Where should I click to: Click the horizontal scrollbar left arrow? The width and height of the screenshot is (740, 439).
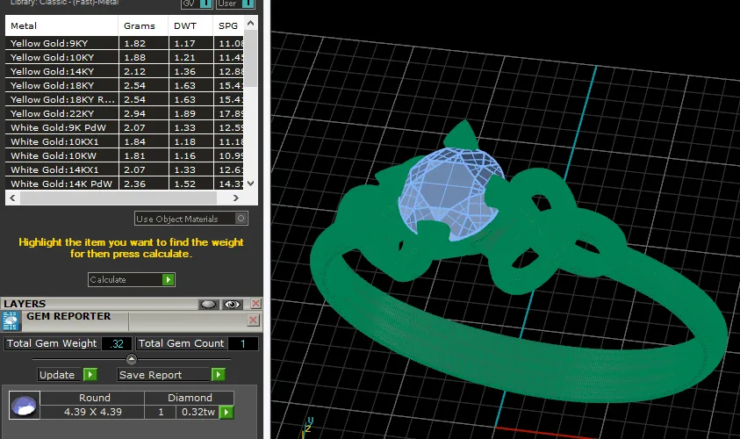[13, 198]
